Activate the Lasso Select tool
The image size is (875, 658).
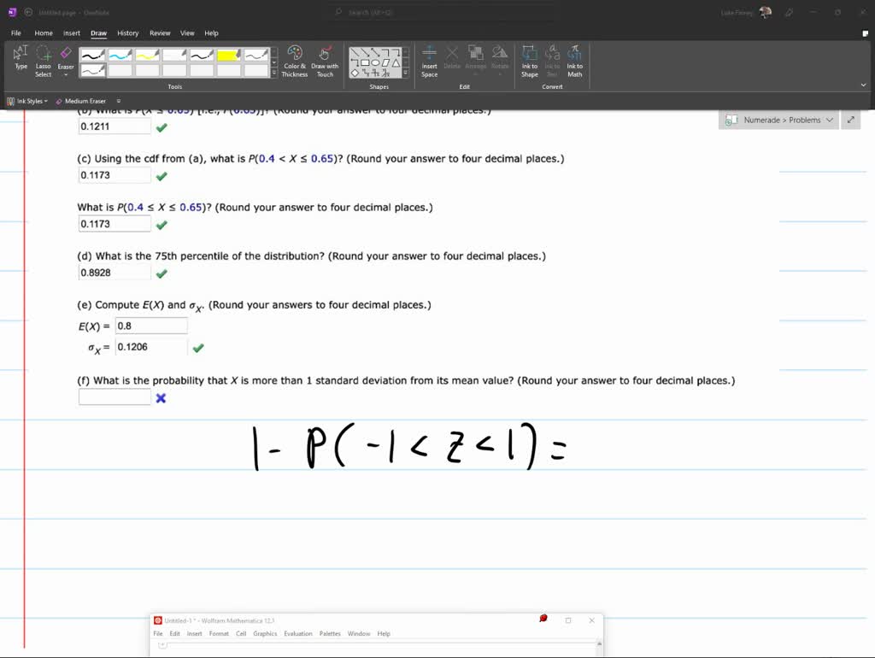tap(43, 62)
